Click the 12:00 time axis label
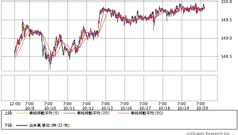The image size is (238, 135). click(x=15, y=104)
